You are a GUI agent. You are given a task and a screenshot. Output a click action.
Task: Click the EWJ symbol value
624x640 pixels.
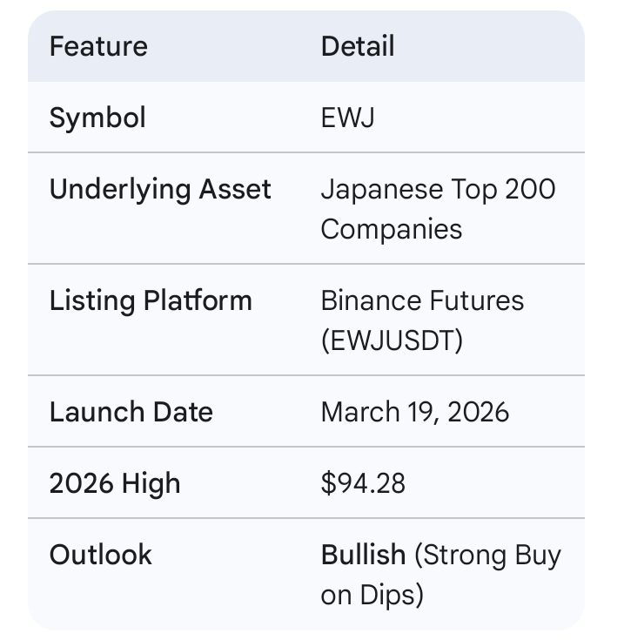347,118
